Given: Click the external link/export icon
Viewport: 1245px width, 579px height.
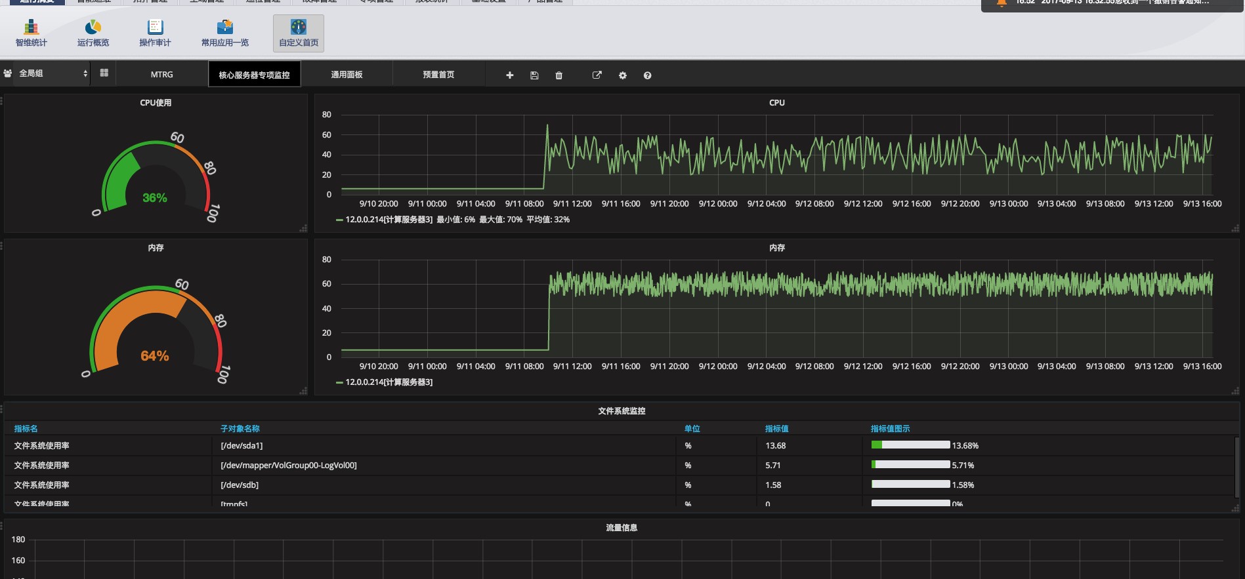Looking at the screenshot, I should click(597, 75).
